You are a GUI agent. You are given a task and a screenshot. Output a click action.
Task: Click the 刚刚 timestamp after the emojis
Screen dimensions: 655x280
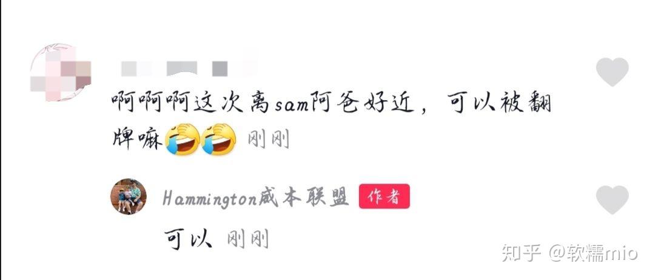point(268,140)
